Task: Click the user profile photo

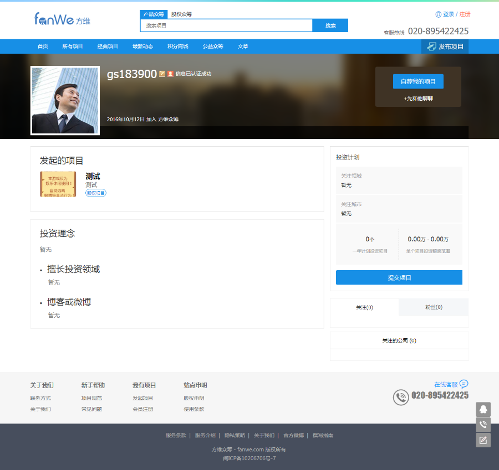Action: 65,100
